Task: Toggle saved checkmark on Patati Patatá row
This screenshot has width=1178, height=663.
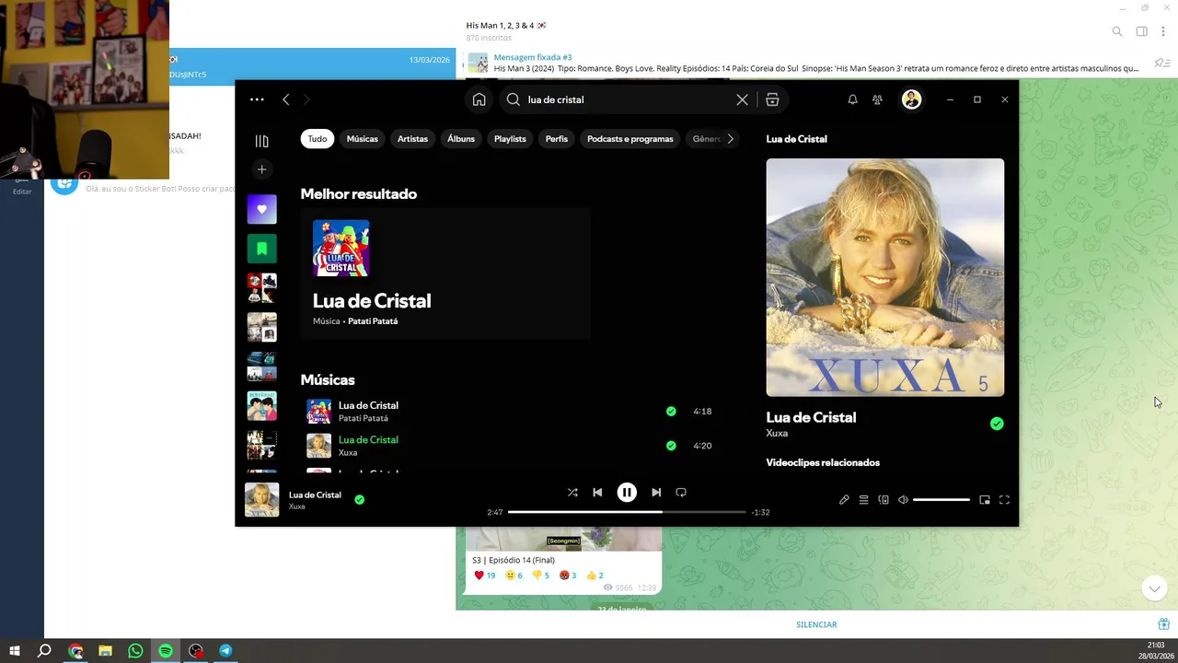Action: (x=671, y=412)
